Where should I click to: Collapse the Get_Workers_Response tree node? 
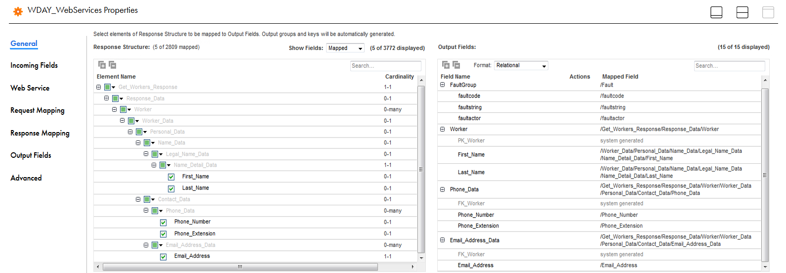coord(98,87)
